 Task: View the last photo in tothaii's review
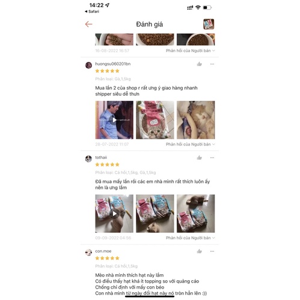[x=196, y=213]
